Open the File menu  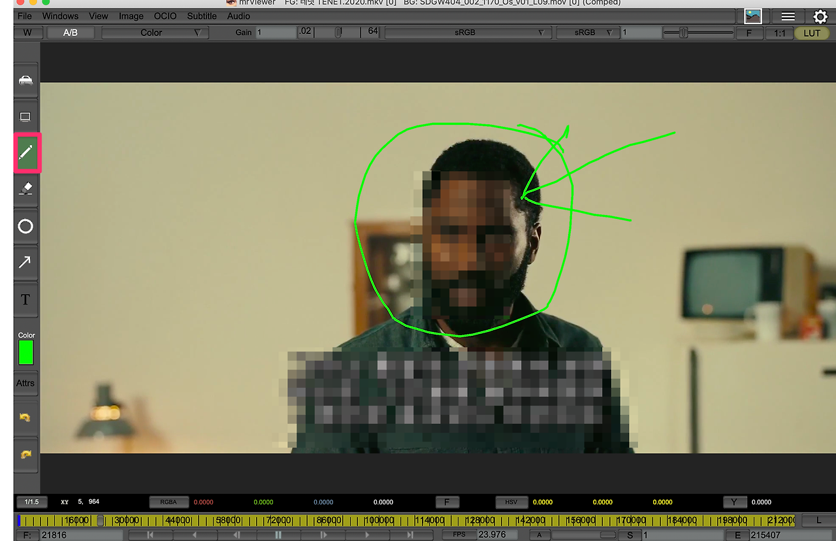(x=25, y=16)
